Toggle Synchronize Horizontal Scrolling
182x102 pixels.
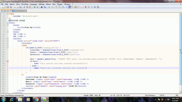pyautogui.click(x=59, y=7)
